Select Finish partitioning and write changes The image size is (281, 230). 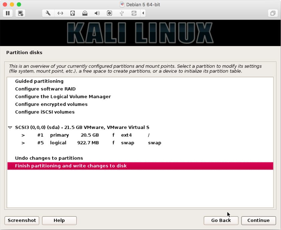(x=140, y=166)
